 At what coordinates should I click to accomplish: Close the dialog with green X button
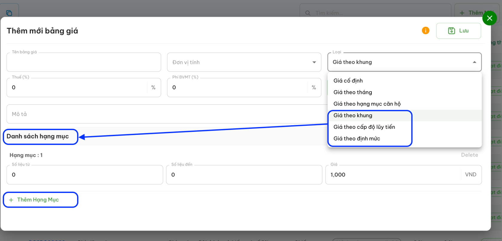pyautogui.click(x=489, y=18)
